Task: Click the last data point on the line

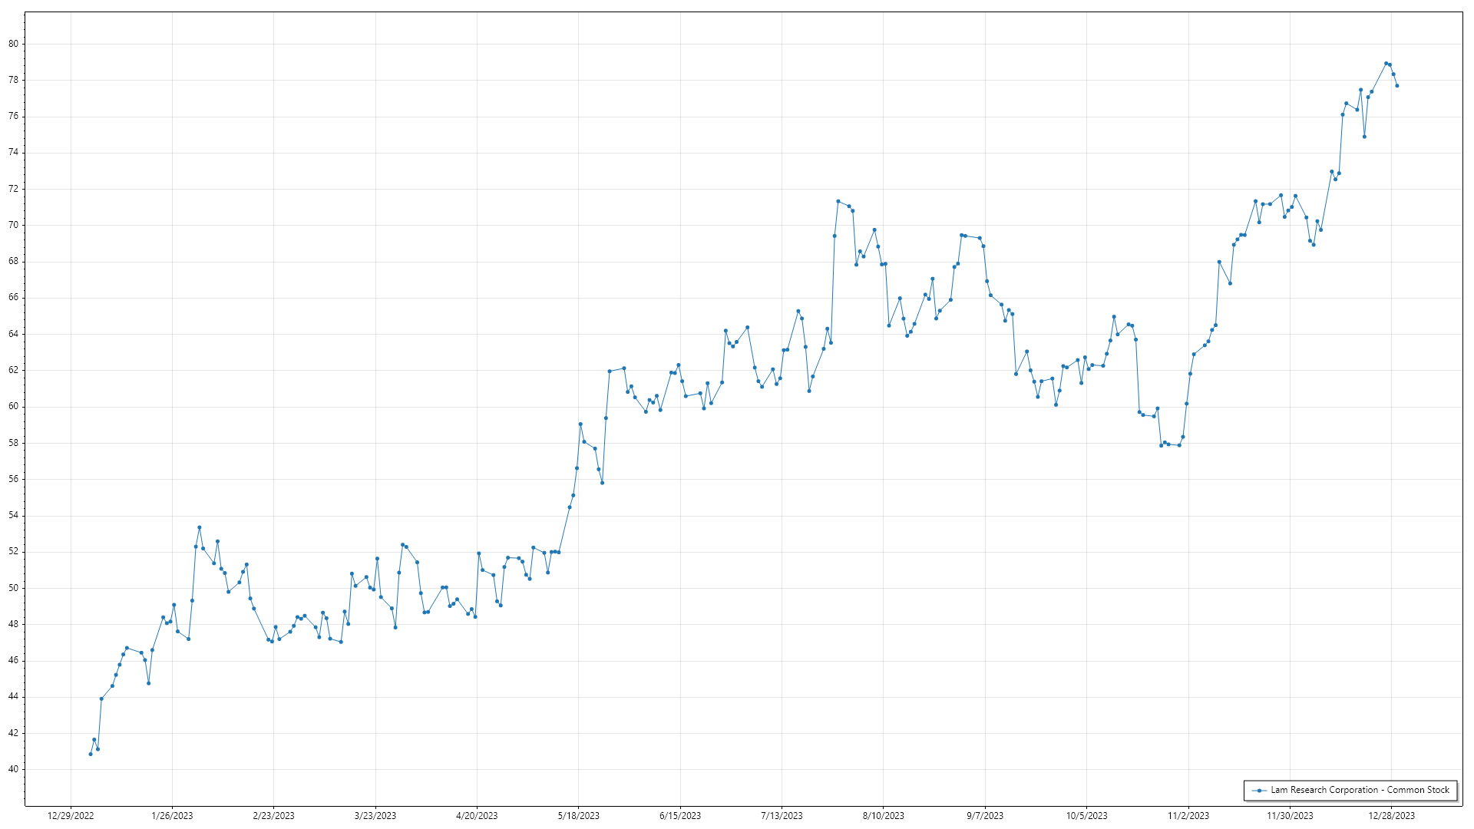Action: pyautogui.click(x=1396, y=86)
